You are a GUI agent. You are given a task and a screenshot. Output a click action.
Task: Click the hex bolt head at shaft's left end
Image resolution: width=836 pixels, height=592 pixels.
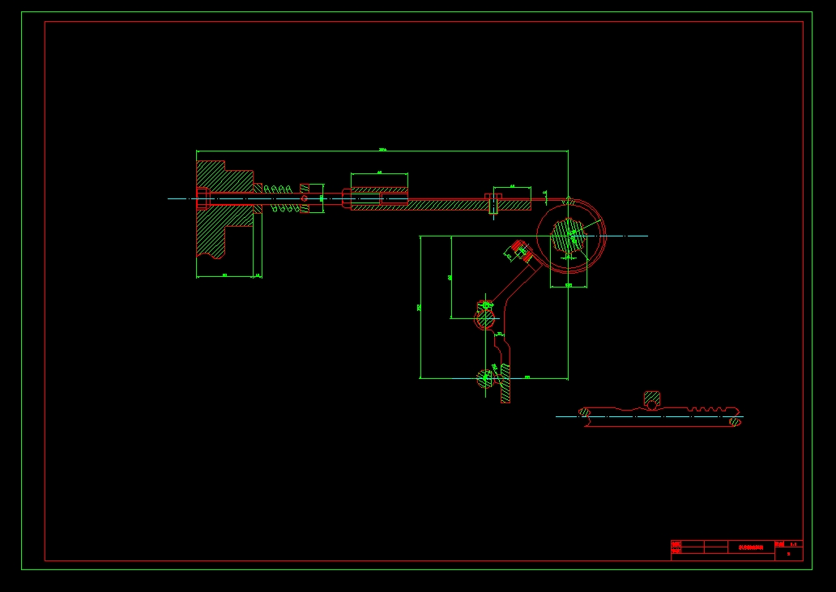(203, 198)
